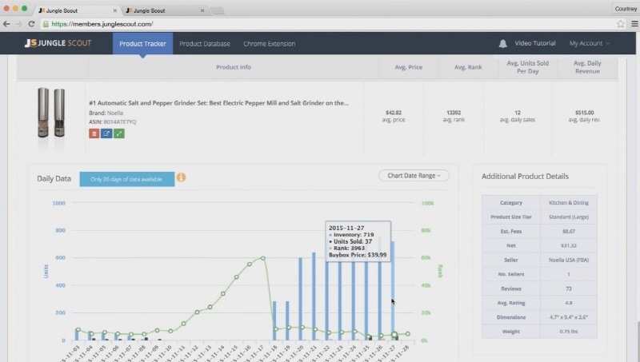The image size is (640, 362).
Task: Open notifications bell icon
Action: coord(503,44)
